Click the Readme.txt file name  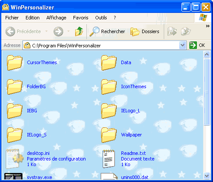pyautogui.click(x=134, y=153)
